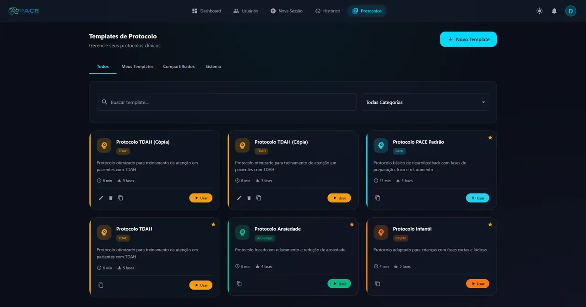586x307 pixels.
Task: Open the Usuários section
Action: (x=245, y=11)
